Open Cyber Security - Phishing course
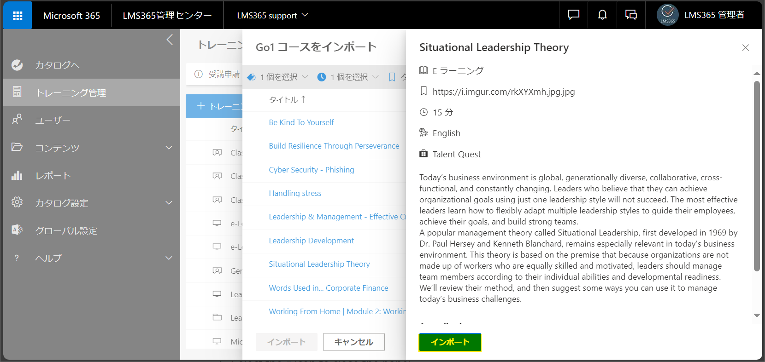 [312, 170]
